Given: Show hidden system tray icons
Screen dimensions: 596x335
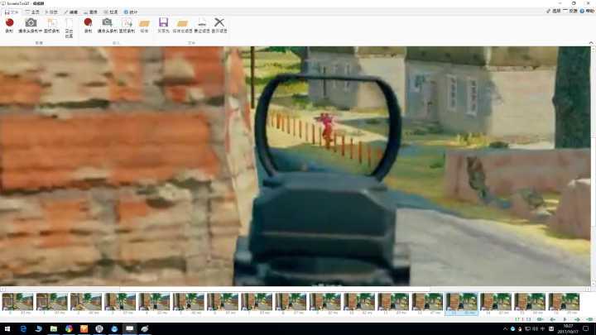Looking at the screenshot, I should (505, 328).
